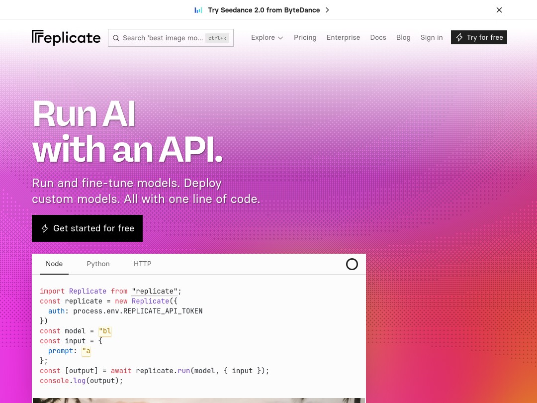Image resolution: width=537 pixels, height=403 pixels.
Task: Click the circular progress indicator in code panel
Action: coord(352,264)
